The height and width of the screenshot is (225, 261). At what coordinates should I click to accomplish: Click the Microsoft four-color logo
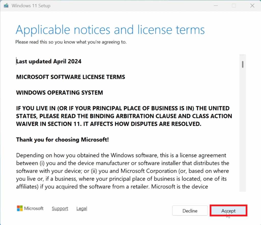tap(20, 208)
